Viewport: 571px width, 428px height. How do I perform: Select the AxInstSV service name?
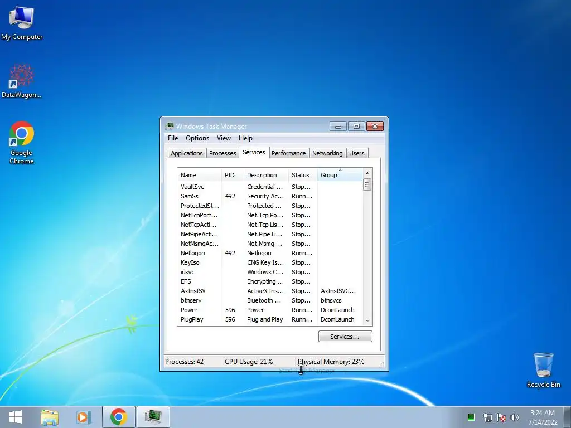pos(193,291)
